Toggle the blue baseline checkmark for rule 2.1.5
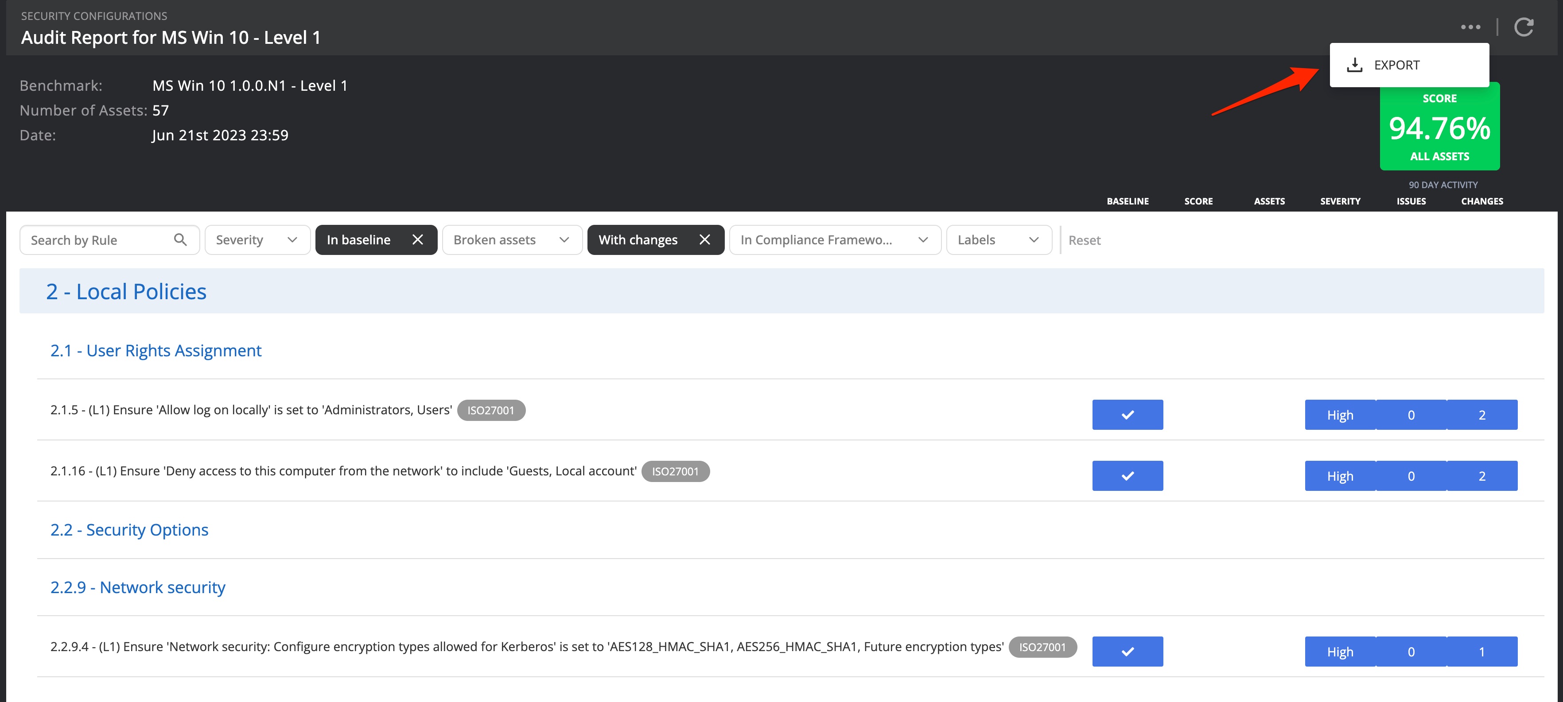This screenshot has width=1563, height=702. point(1128,415)
